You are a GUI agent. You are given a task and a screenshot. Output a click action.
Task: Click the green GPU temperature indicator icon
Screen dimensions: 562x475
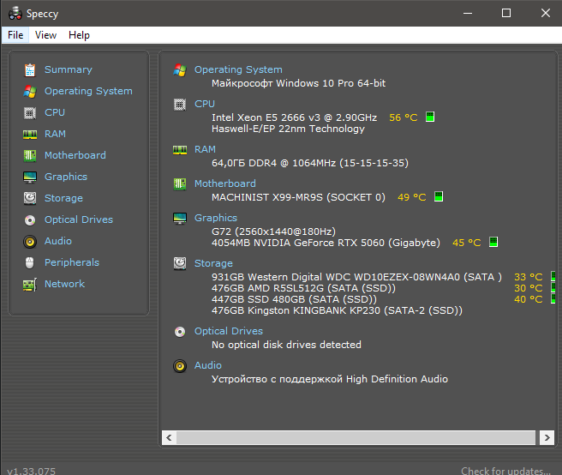[493, 242]
